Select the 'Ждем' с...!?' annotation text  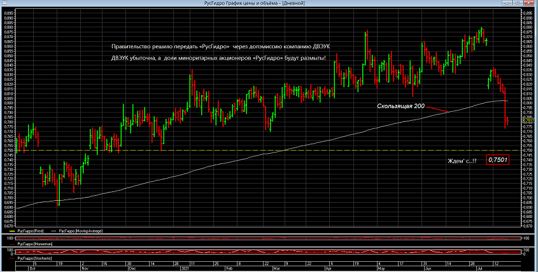point(462,161)
